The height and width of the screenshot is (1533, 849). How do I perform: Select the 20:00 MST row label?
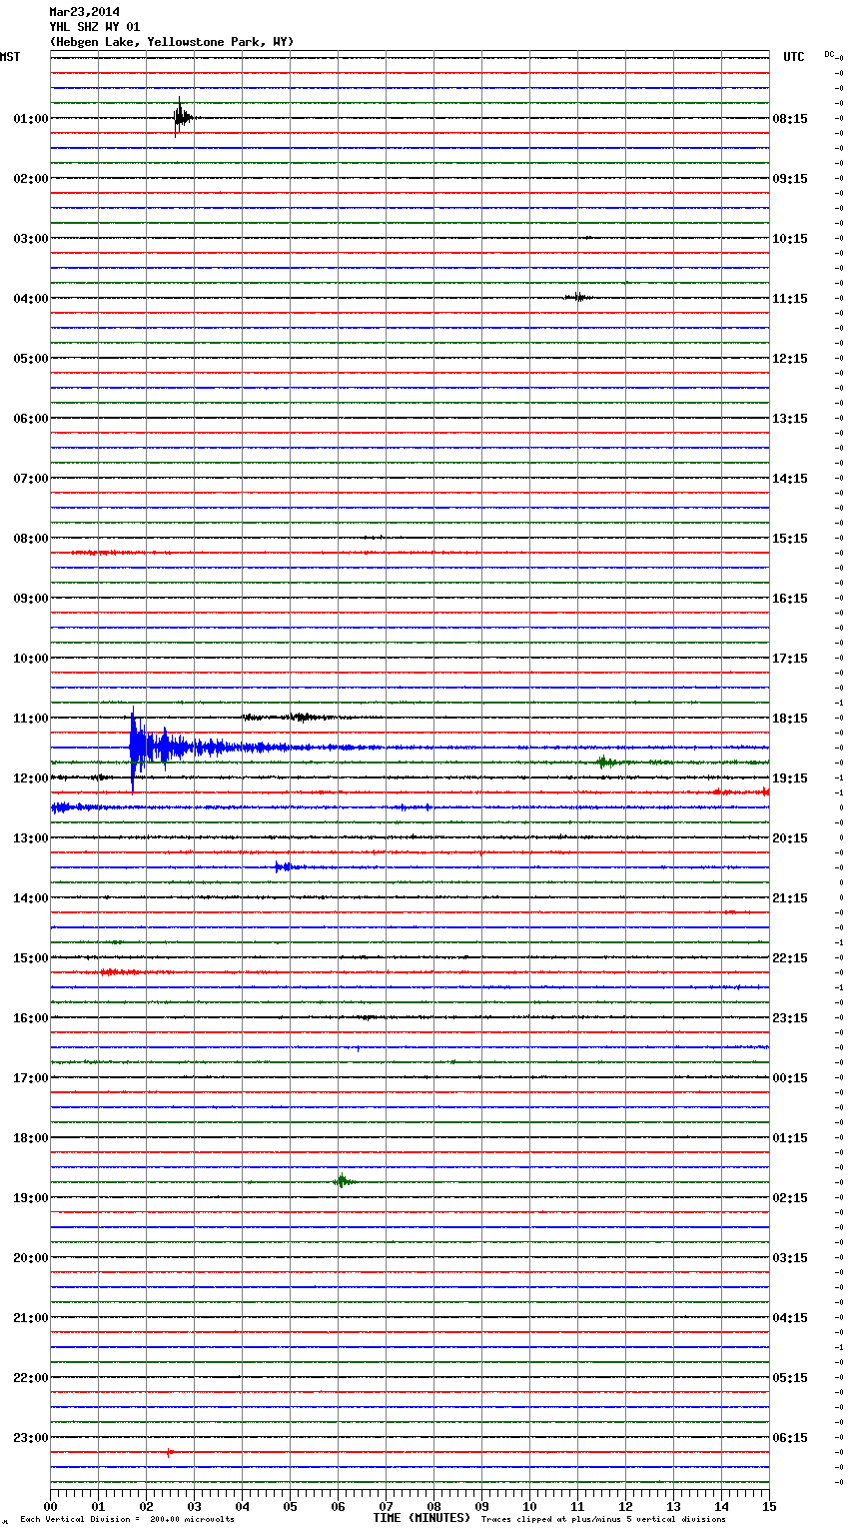31,1258
